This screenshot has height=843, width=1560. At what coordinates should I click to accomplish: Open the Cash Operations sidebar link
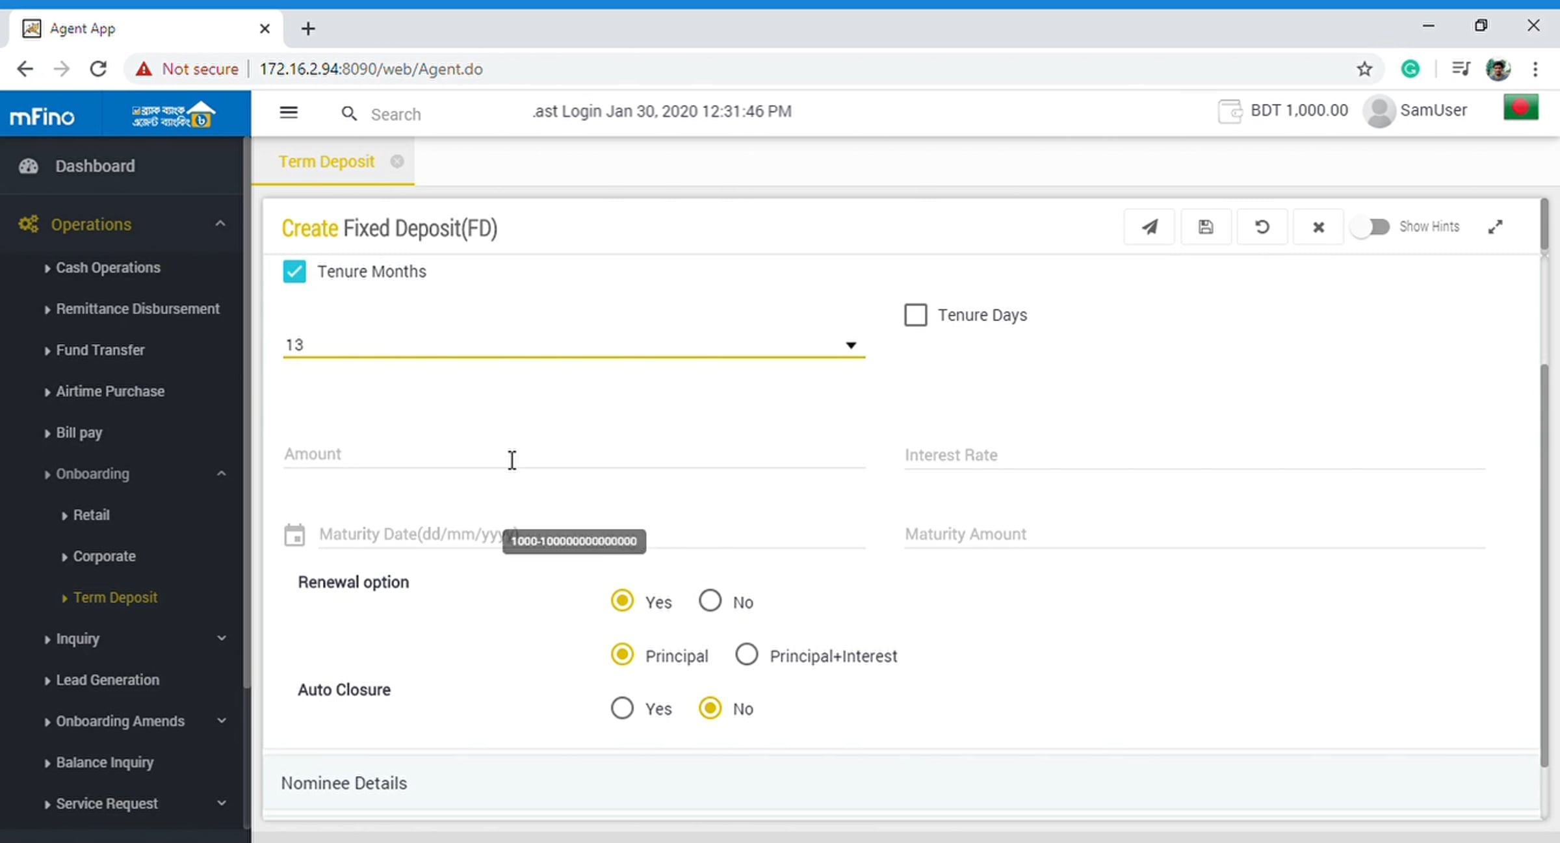[108, 268]
